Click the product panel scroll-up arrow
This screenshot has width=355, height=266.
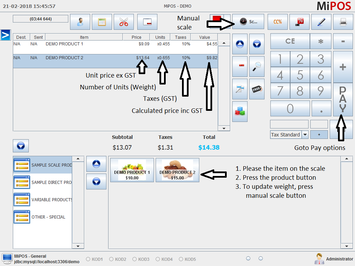pyautogui.click(x=347, y=159)
